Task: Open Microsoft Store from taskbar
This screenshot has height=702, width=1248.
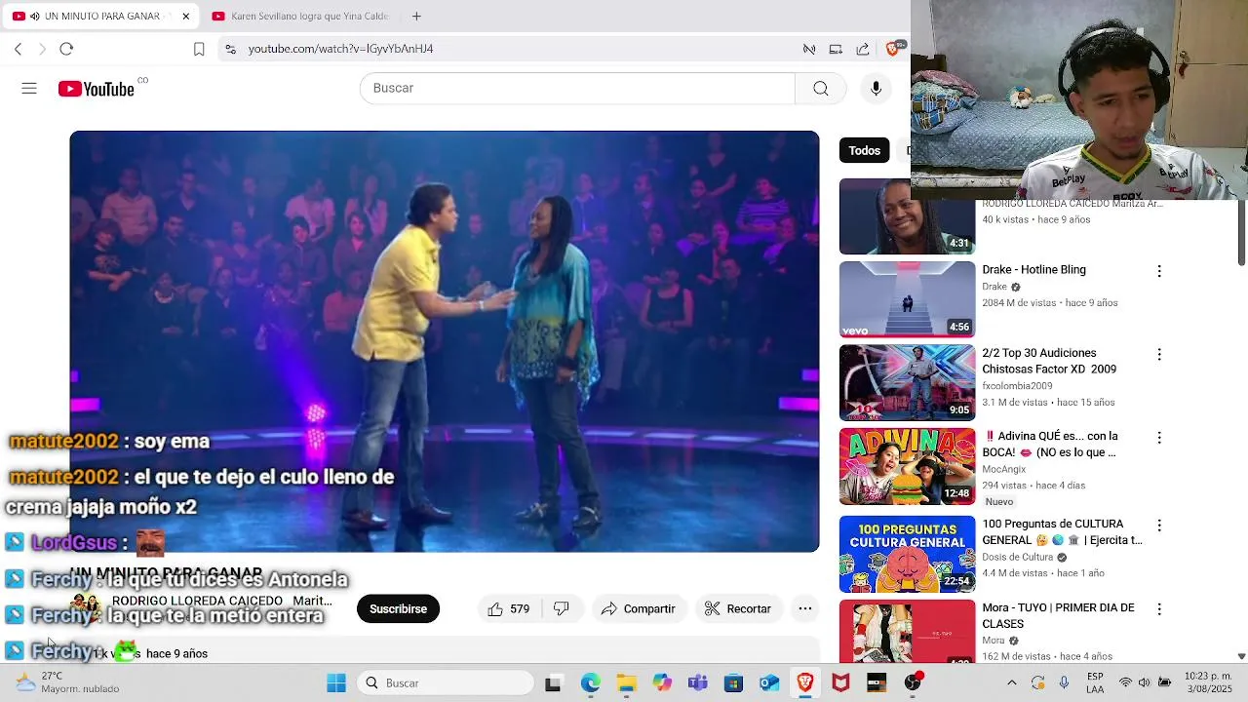Action: [x=733, y=683]
